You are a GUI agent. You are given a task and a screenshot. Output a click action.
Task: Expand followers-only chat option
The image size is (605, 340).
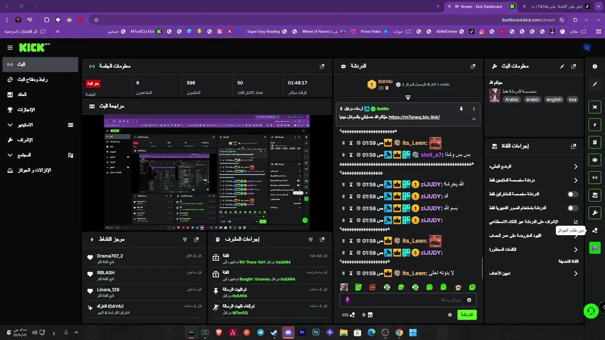point(576,180)
